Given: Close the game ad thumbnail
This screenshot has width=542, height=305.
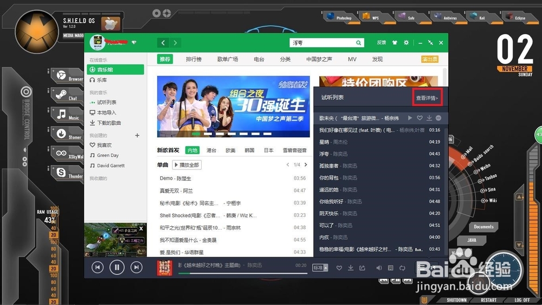Looking at the screenshot, I should coord(141,229).
